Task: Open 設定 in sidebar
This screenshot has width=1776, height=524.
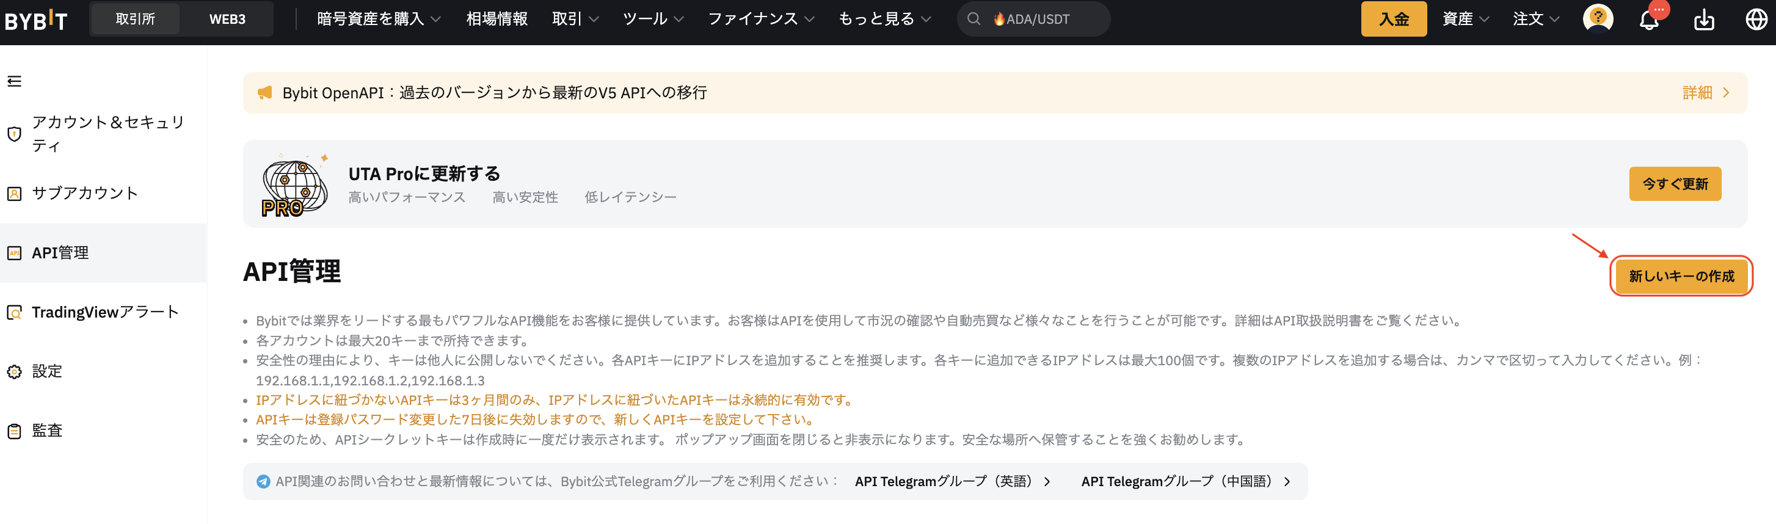Action: [103, 372]
